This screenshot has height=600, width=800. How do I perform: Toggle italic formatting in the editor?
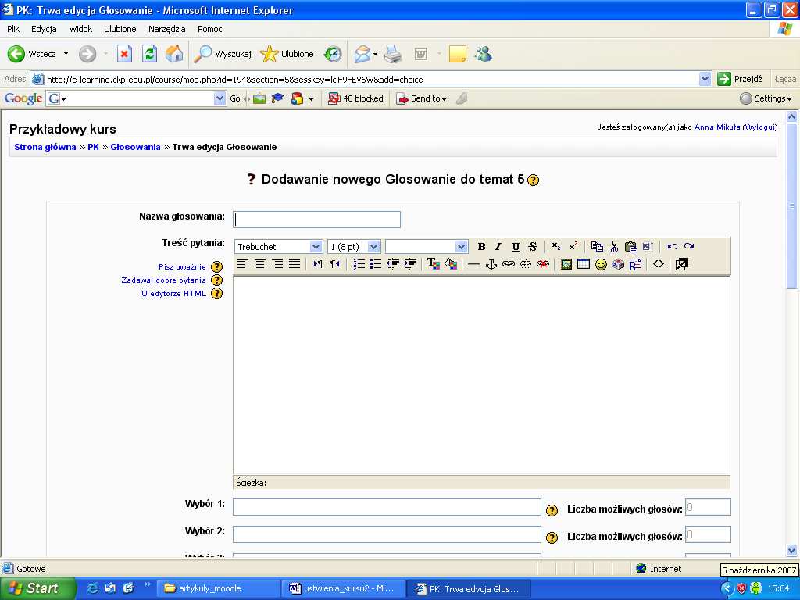[x=498, y=247]
